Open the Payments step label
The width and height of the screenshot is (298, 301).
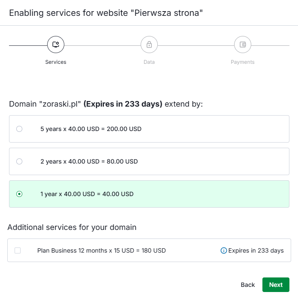tap(243, 62)
